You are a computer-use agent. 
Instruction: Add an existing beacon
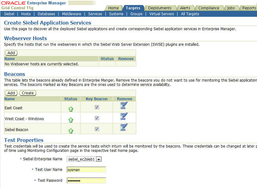[11, 93]
